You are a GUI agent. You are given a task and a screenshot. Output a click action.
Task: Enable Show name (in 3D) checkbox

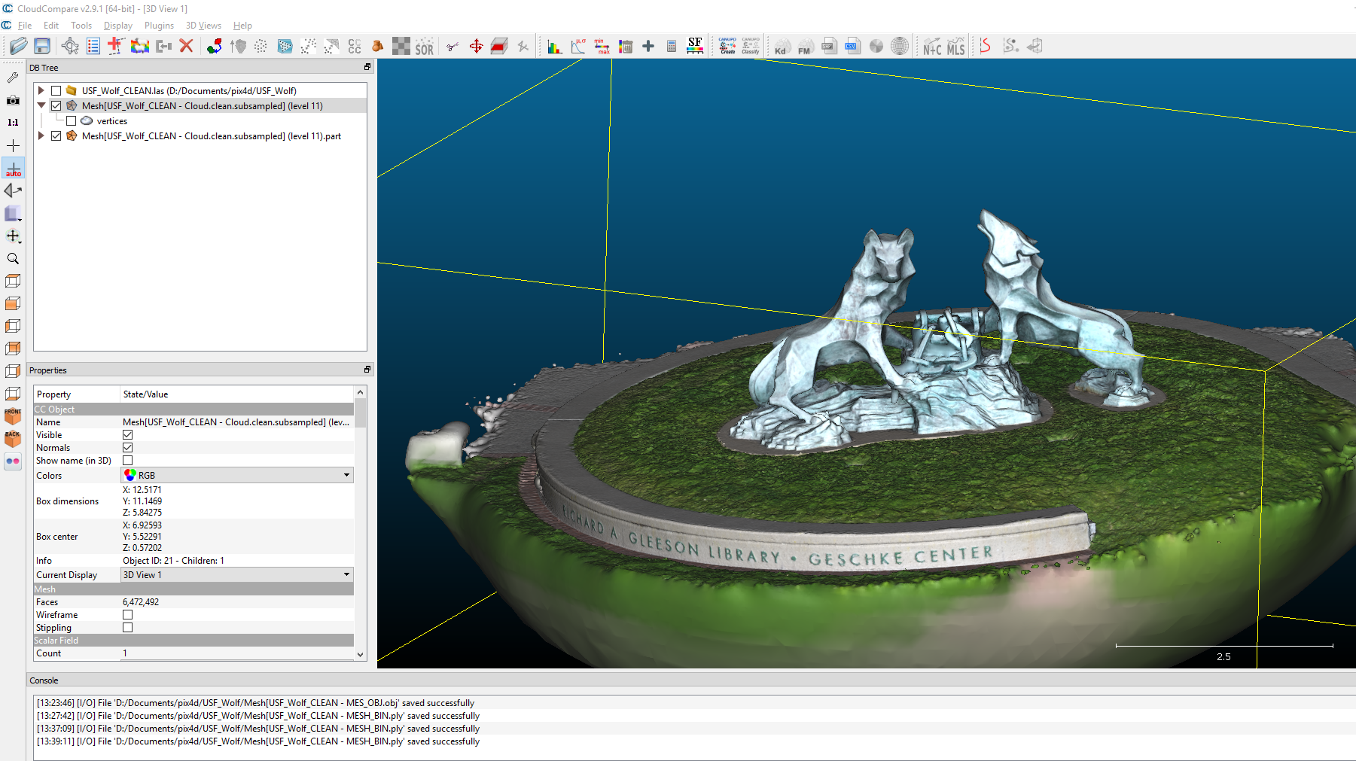tap(128, 460)
